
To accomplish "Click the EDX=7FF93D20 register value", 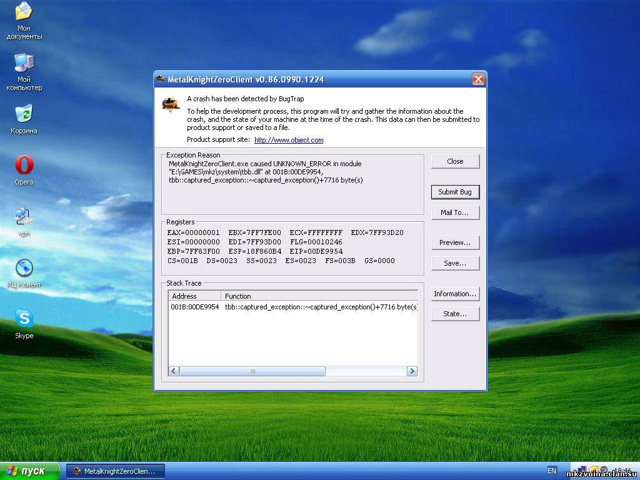I will pos(377,232).
